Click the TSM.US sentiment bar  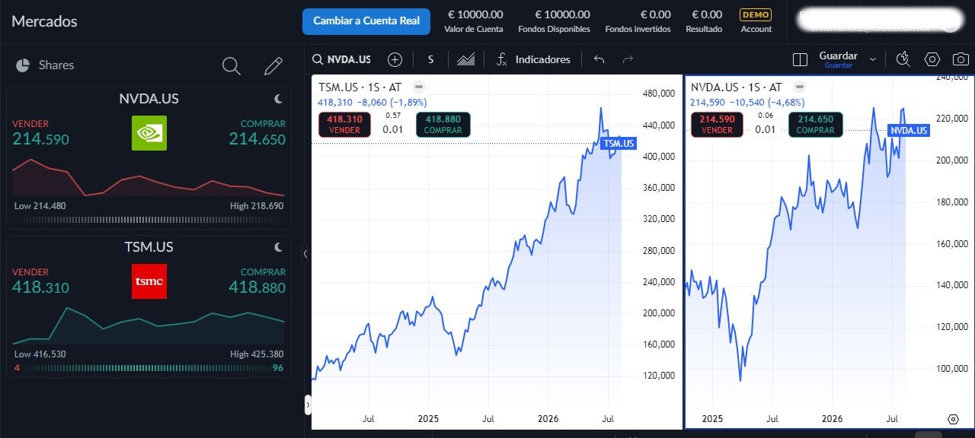point(149,368)
